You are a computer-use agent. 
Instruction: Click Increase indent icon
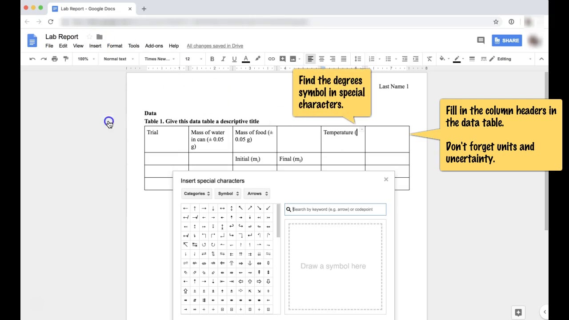click(x=416, y=59)
